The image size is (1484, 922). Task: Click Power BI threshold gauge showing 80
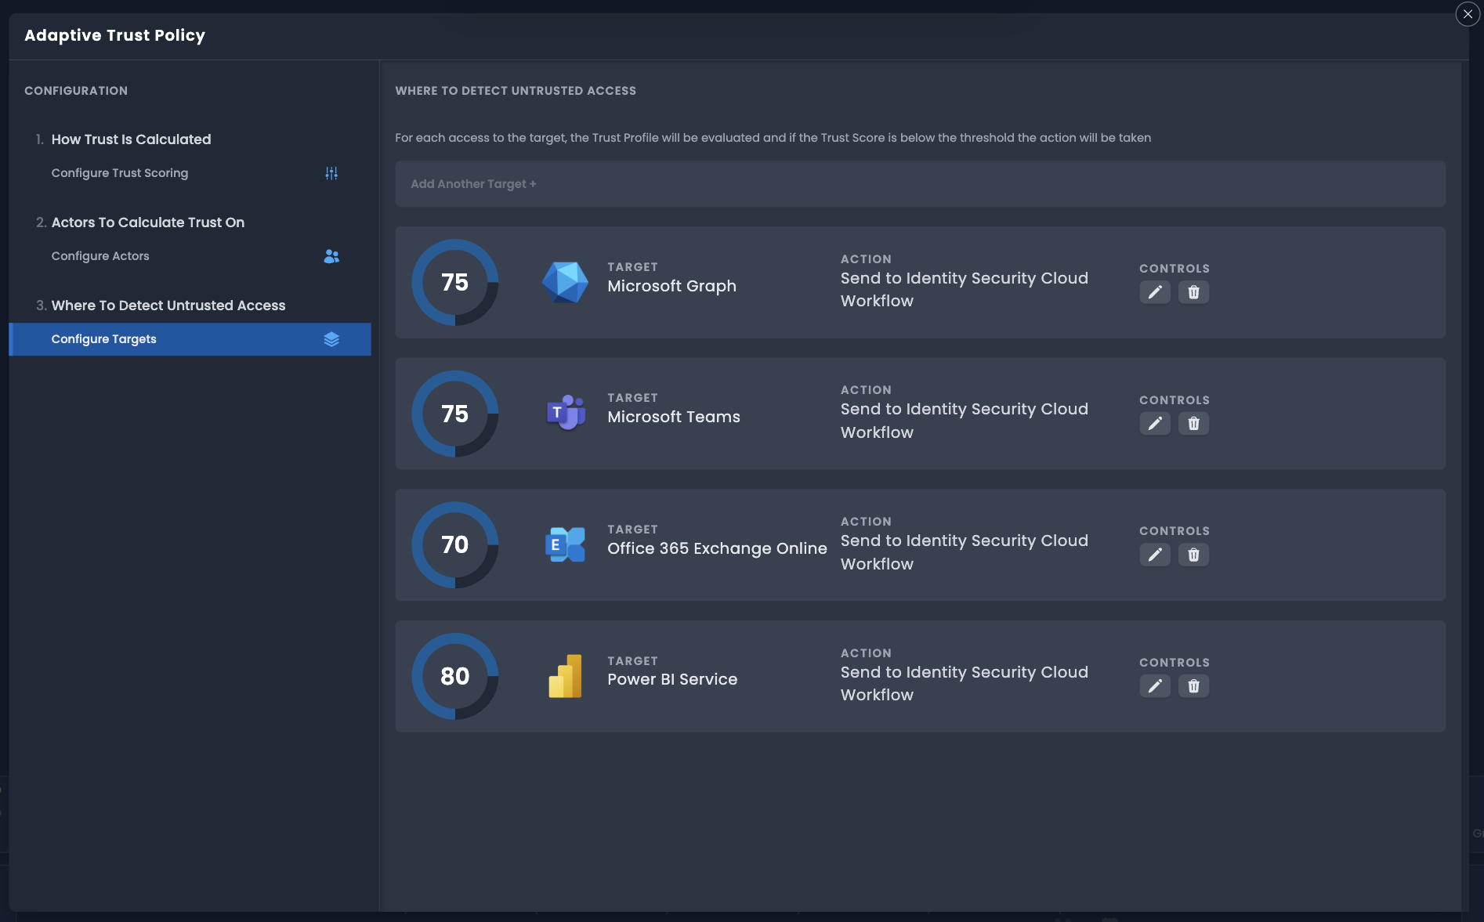455,676
